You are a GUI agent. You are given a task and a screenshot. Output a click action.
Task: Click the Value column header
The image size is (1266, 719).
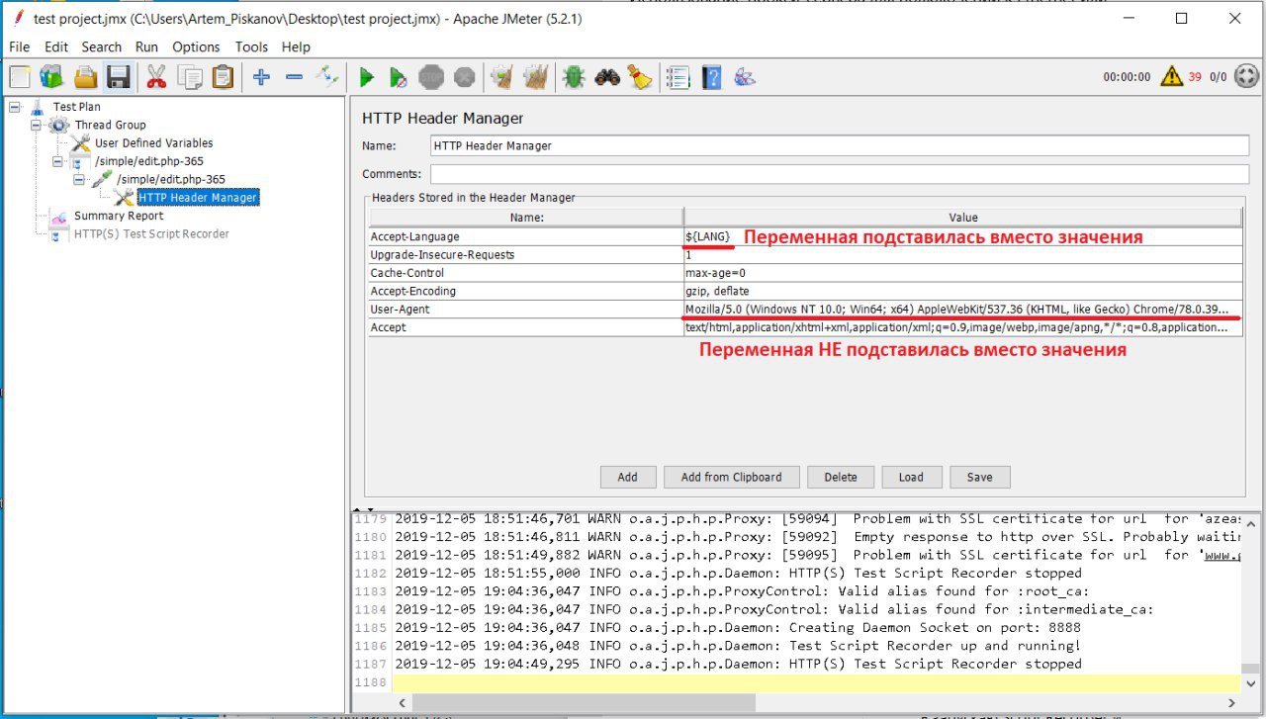(x=962, y=218)
